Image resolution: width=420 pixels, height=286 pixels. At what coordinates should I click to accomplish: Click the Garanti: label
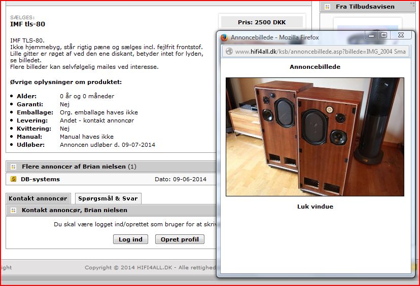30,104
